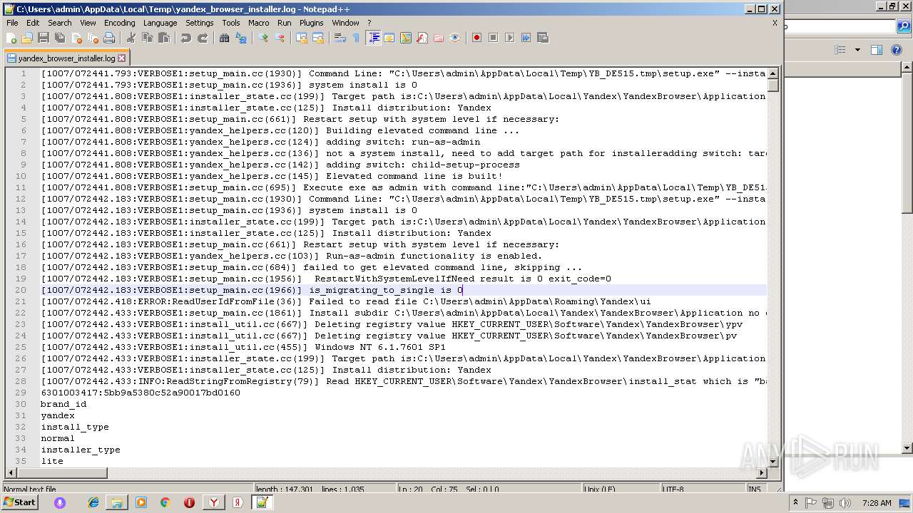Create a new document from toolbar

pos(11,38)
